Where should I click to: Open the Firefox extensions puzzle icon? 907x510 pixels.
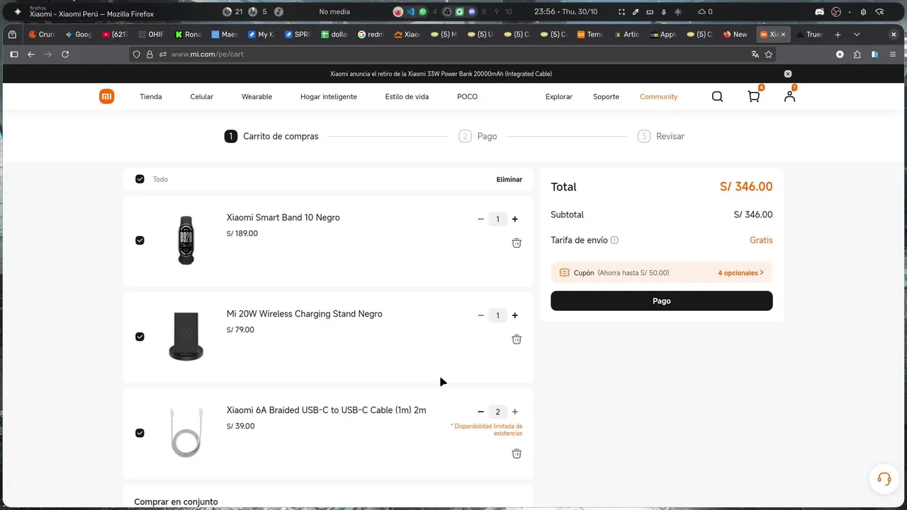coord(857,54)
